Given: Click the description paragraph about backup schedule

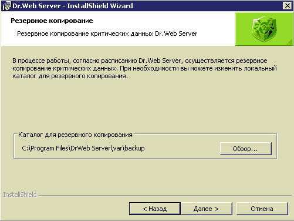Looking at the screenshot, I should coord(144,68).
